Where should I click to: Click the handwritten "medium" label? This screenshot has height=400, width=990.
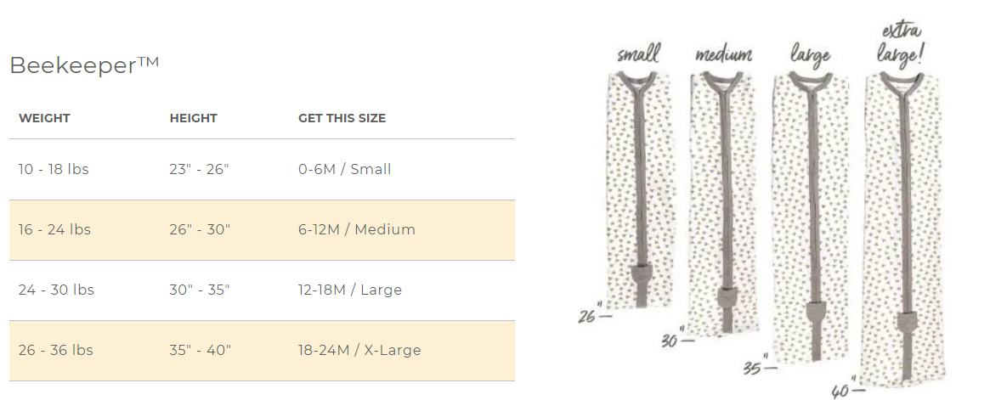pos(724,55)
